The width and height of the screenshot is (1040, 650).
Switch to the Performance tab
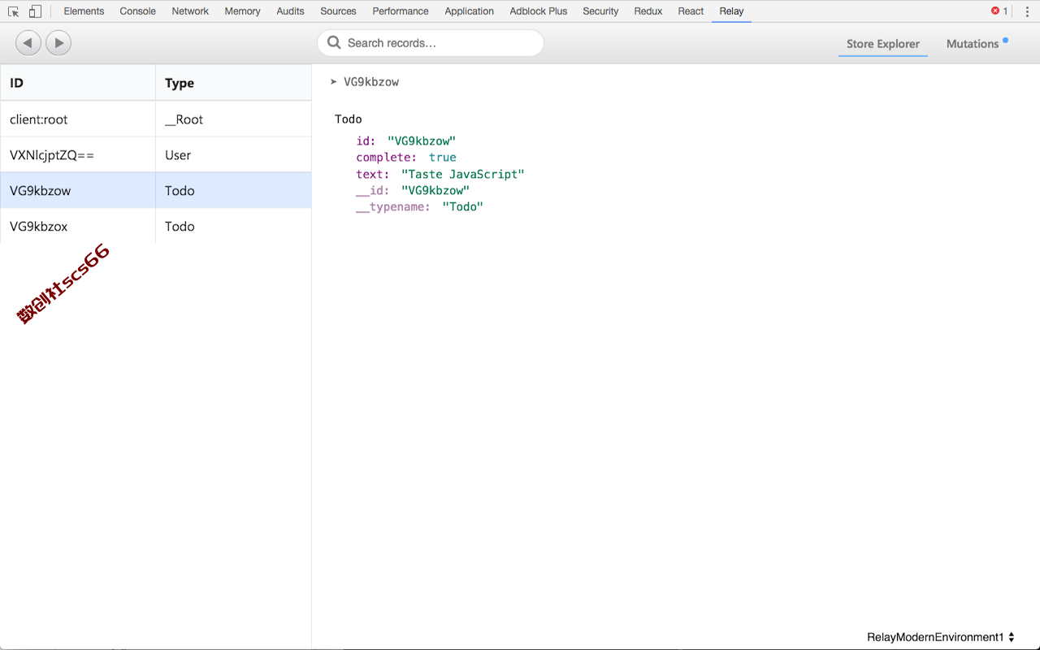[x=401, y=11]
